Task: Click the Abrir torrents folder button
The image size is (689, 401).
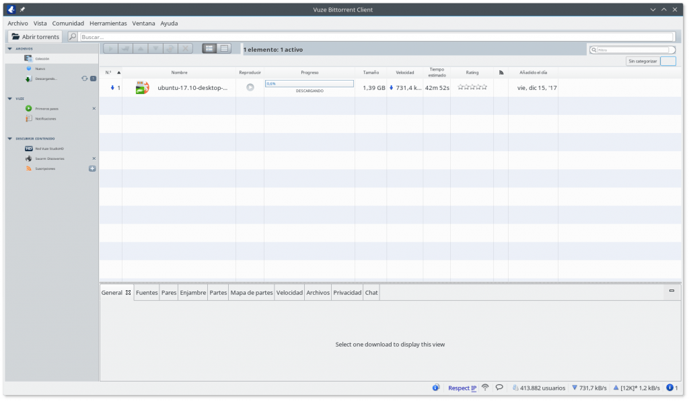Action: point(35,37)
